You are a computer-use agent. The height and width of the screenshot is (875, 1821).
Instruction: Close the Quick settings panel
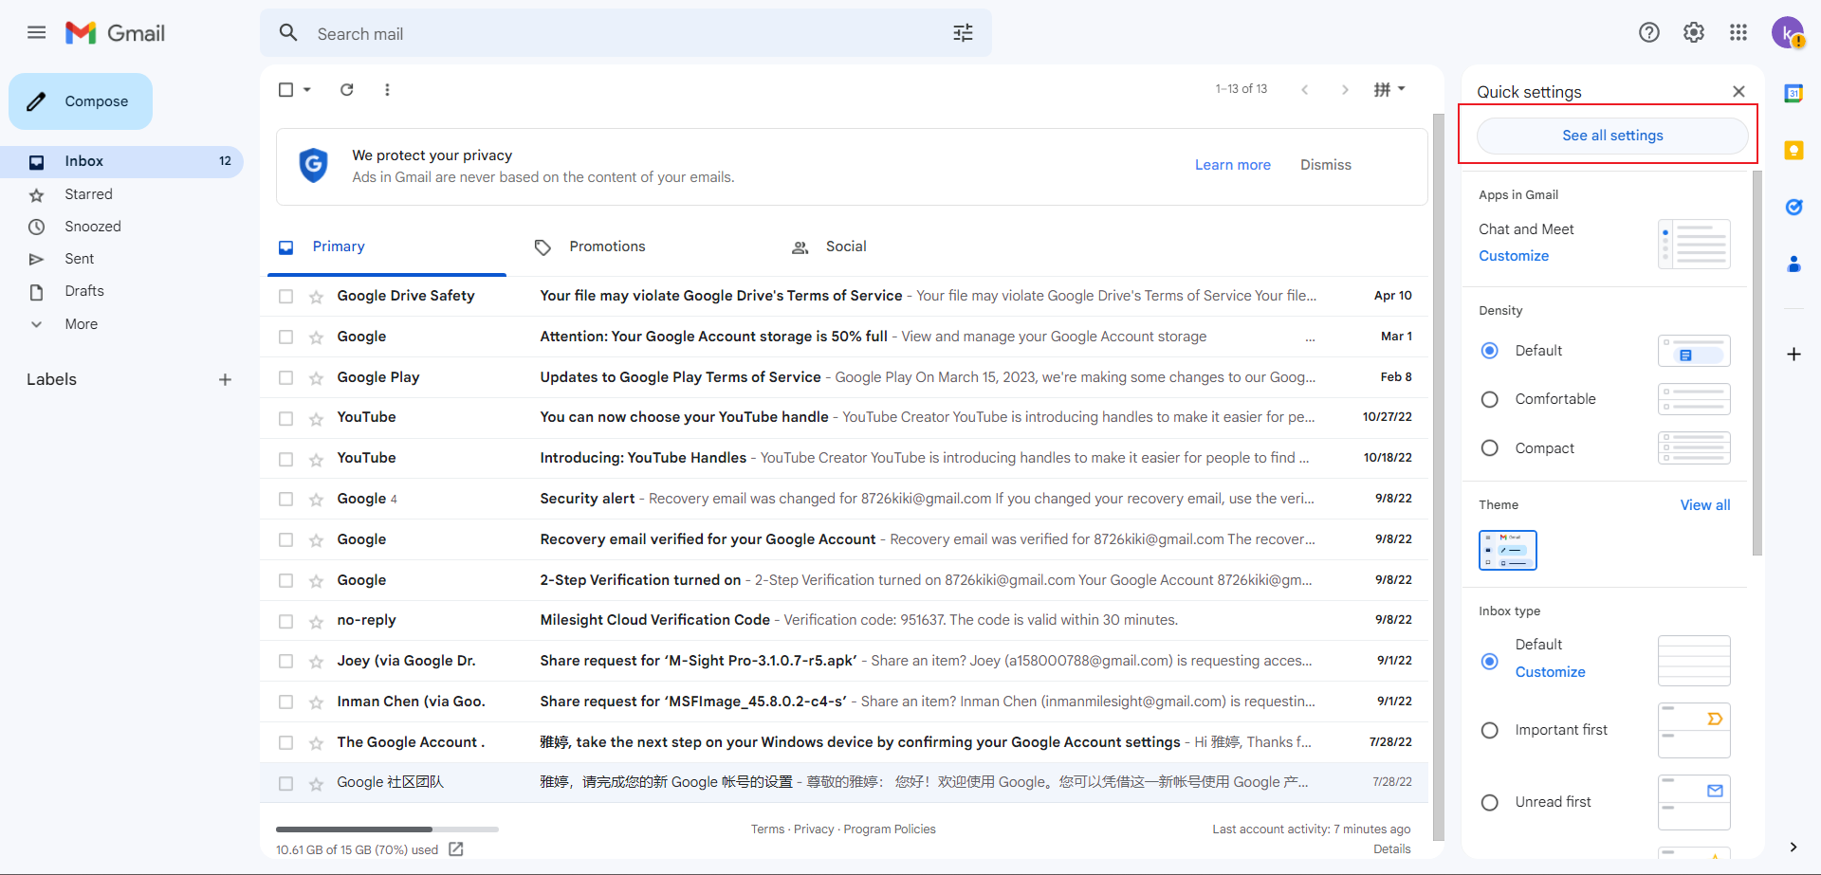click(x=1738, y=92)
